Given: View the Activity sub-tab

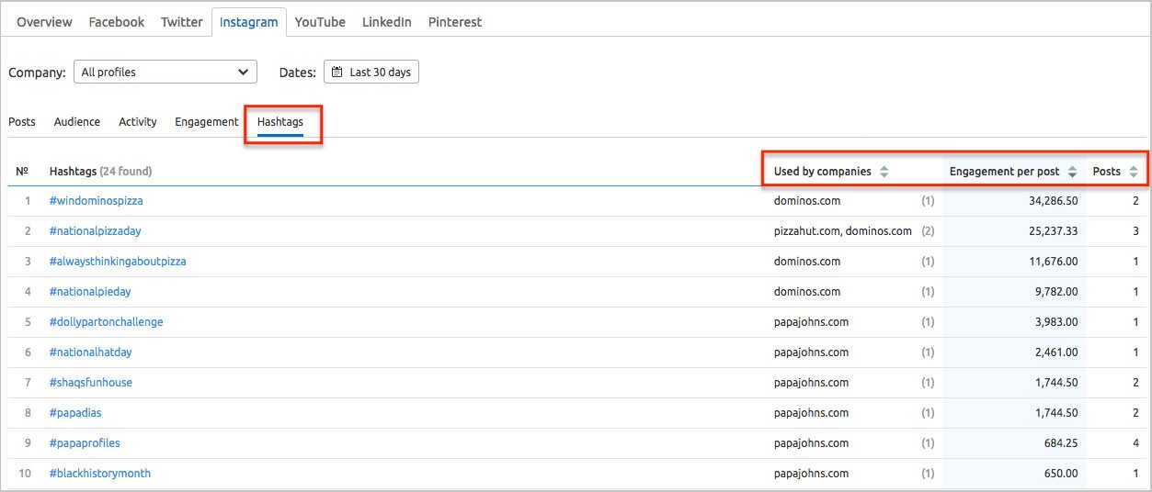Looking at the screenshot, I should pos(137,121).
